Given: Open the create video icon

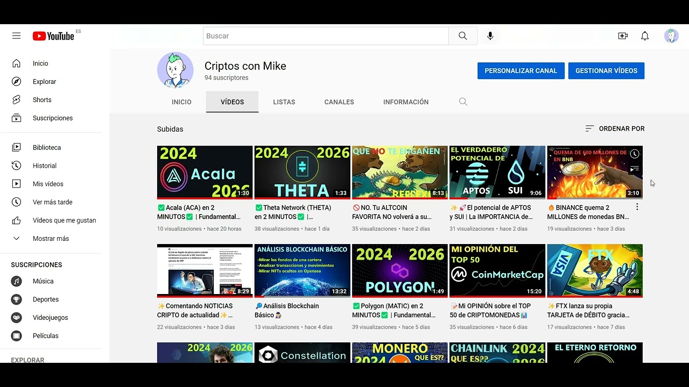Looking at the screenshot, I should (x=623, y=36).
